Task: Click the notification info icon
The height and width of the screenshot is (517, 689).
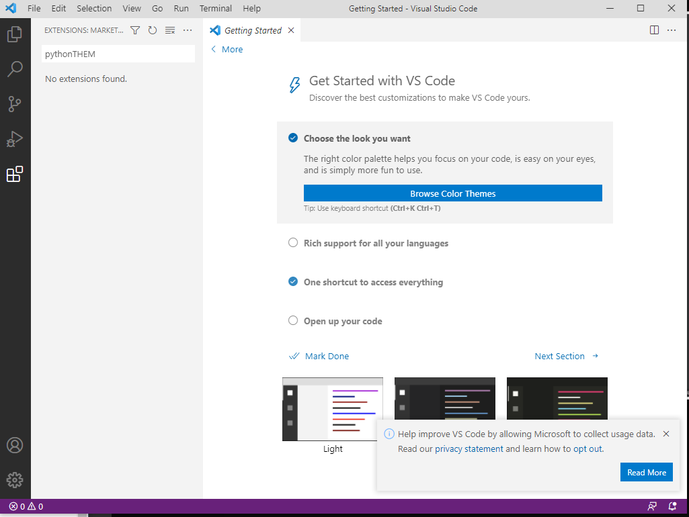Action: click(x=389, y=434)
